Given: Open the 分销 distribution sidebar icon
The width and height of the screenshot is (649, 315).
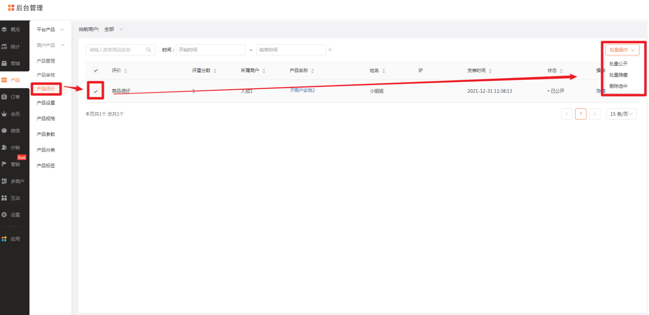Looking at the screenshot, I should tap(4, 148).
